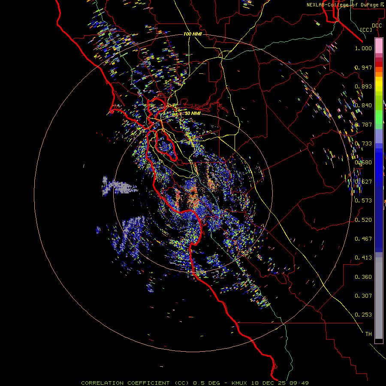The width and height of the screenshot is (386, 386).
Task: Click the CORRELATION COEFFICIENT product title text
Action: point(125,383)
